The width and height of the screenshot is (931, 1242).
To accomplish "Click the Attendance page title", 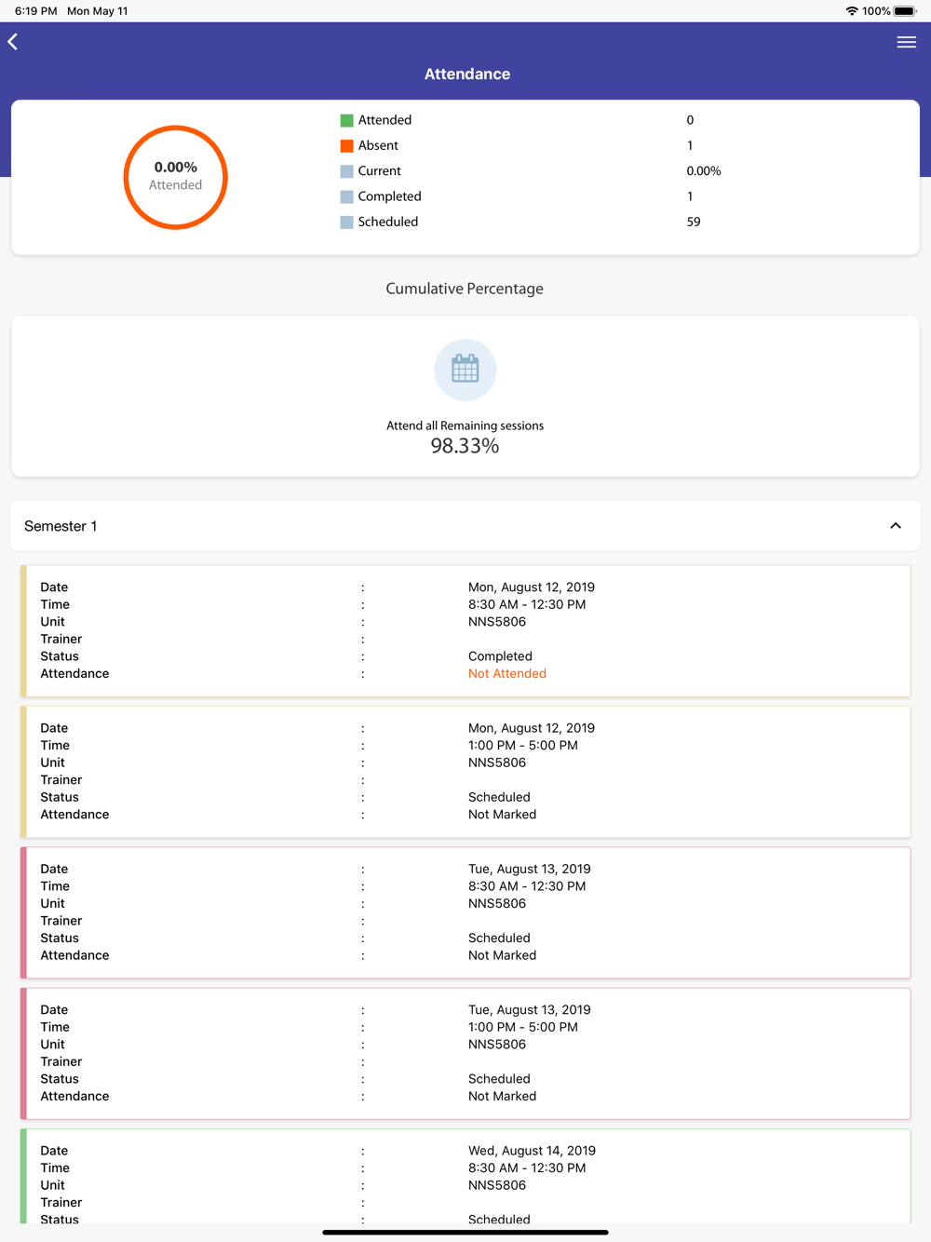I will (x=467, y=74).
